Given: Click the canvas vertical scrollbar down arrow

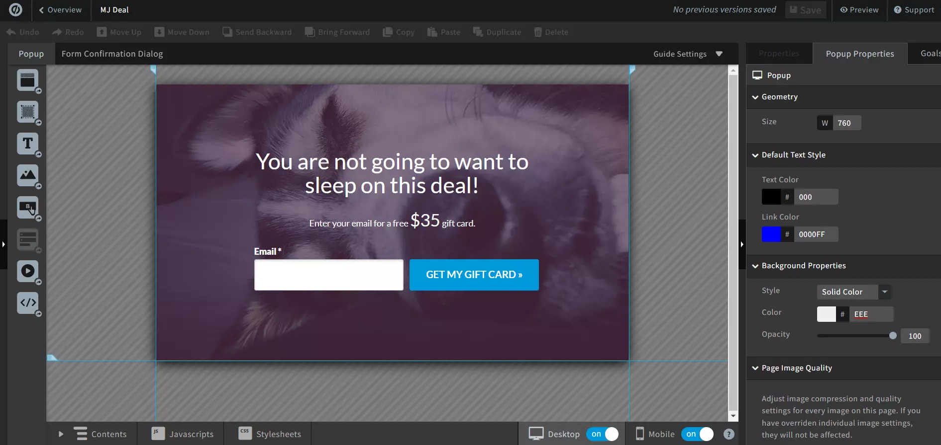Looking at the screenshot, I should [733, 416].
